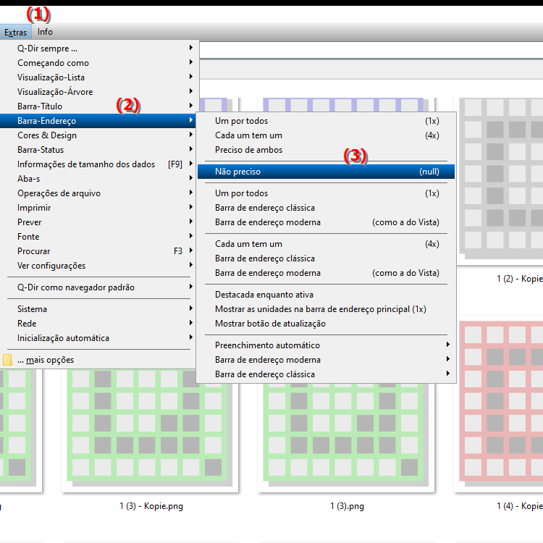Open the Visualização-Lista submenu
Viewport: 543px width, 543px height.
(99, 77)
